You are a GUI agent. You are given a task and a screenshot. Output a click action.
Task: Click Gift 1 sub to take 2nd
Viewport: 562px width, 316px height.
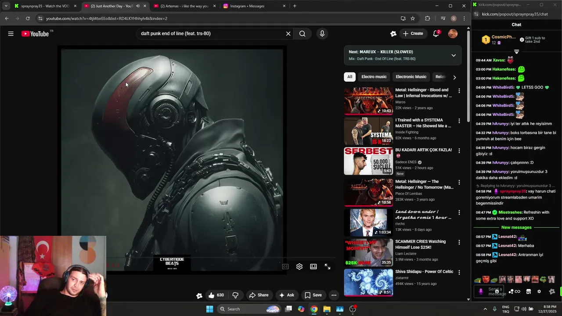tap(533, 40)
